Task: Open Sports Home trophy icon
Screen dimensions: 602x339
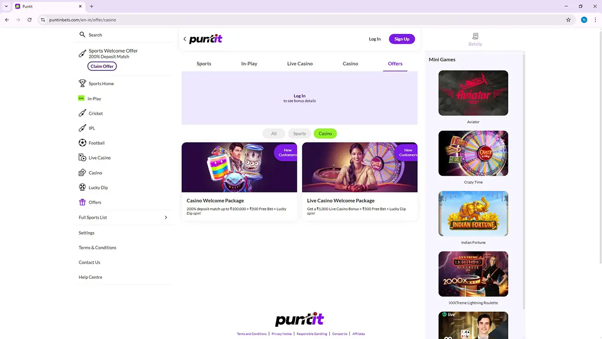Action: [82, 83]
